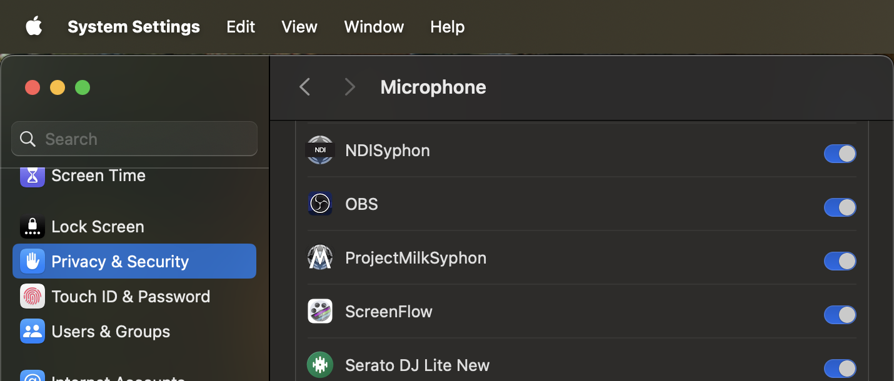The image size is (894, 381).
Task: Click the OBS app icon
Action: 320,204
